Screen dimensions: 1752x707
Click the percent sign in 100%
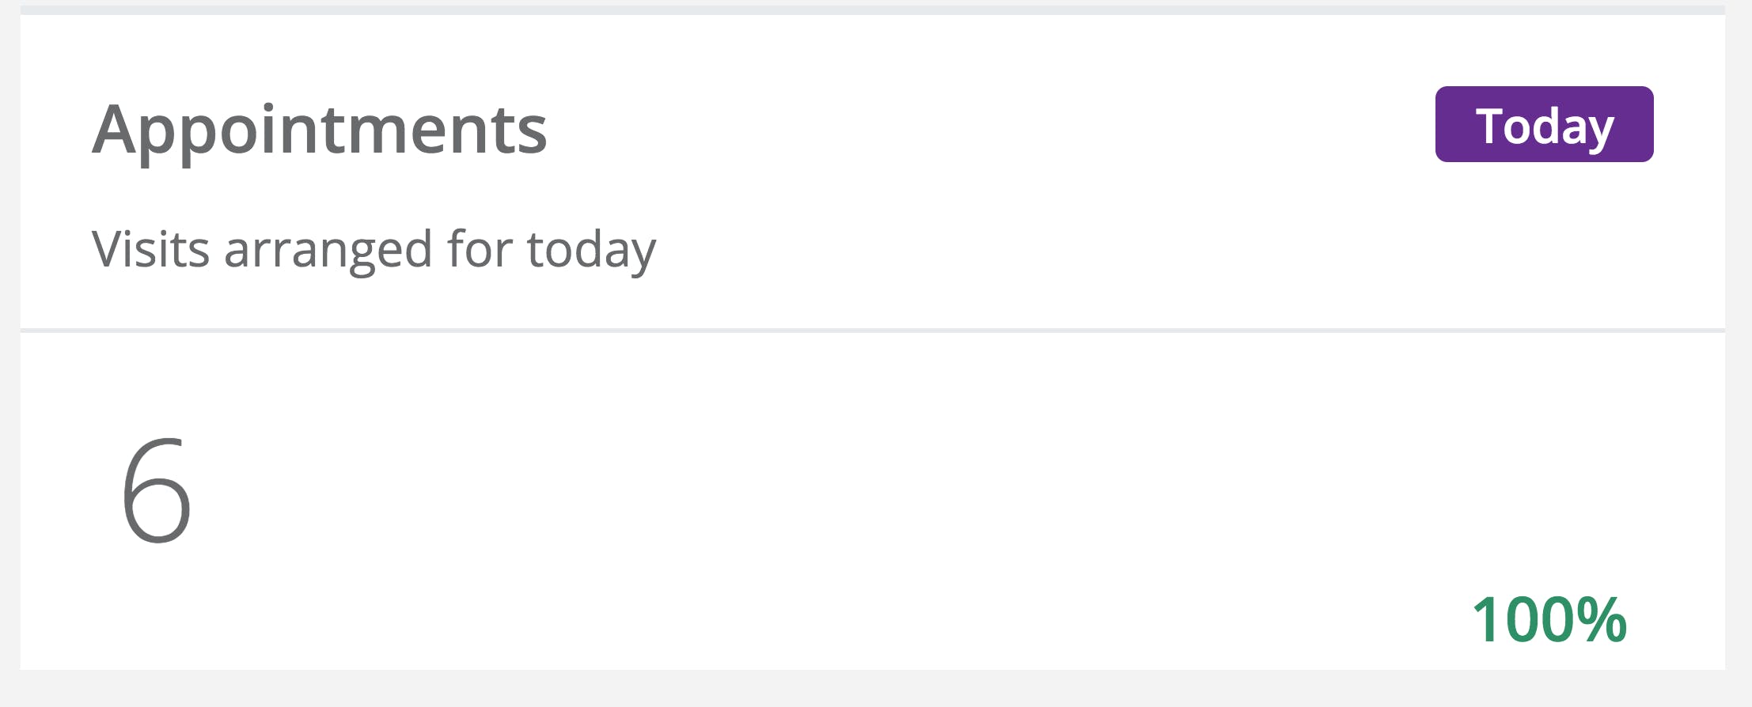[1602, 620]
